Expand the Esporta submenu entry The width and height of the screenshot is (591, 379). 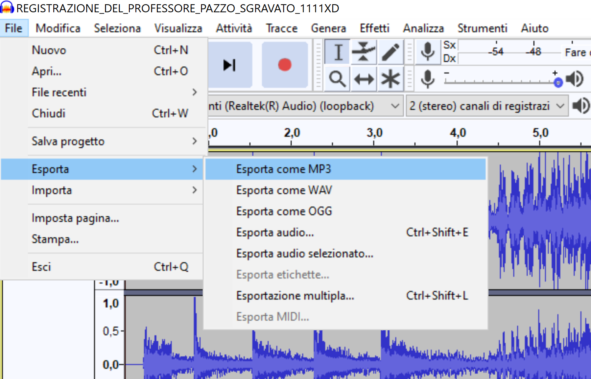coord(102,169)
